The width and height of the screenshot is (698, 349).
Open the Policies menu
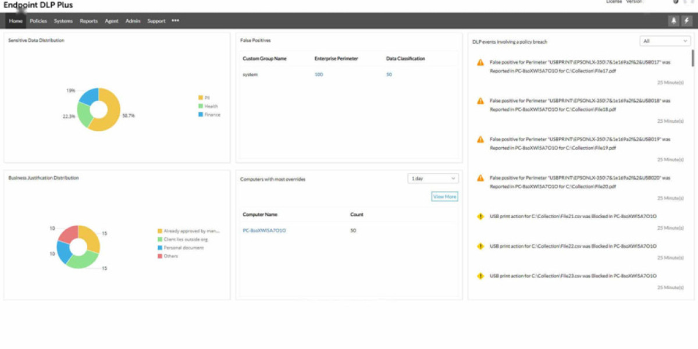38,21
